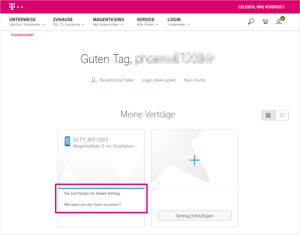Click the person icon beside Persönliche Daten
This screenshot has height=235, width=300.
click(x=93, y=80)
